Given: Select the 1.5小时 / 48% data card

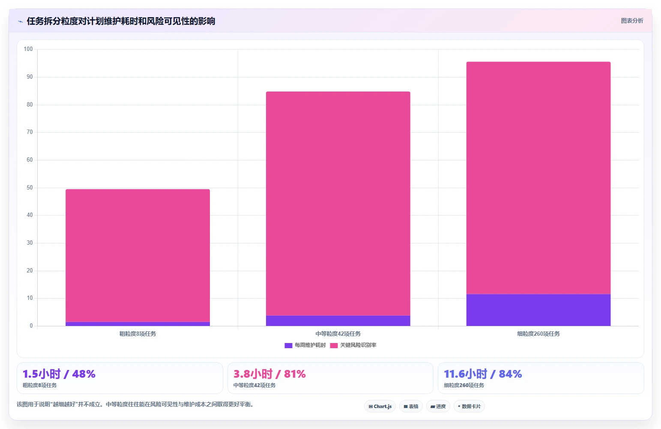Looking at the screenshot, I should click(x=120, y=378).
